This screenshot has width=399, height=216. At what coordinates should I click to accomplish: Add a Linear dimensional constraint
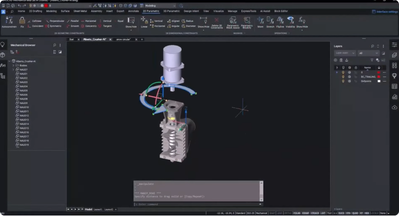point(144,22)
